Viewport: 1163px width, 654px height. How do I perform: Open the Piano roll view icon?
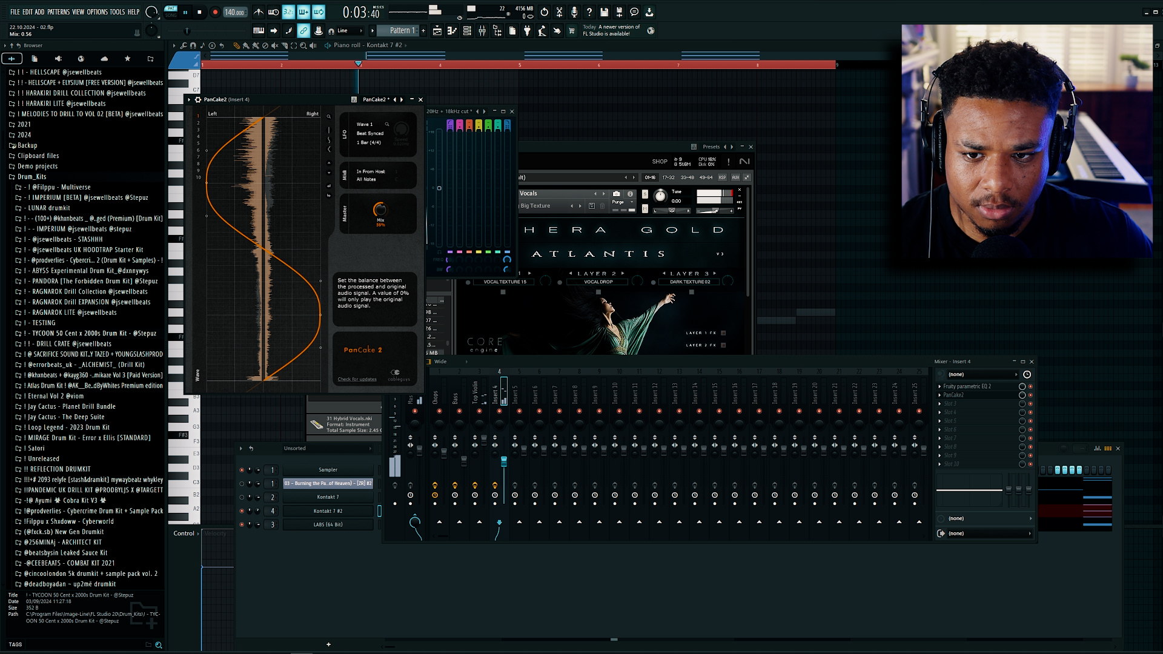tap(452, 31)
